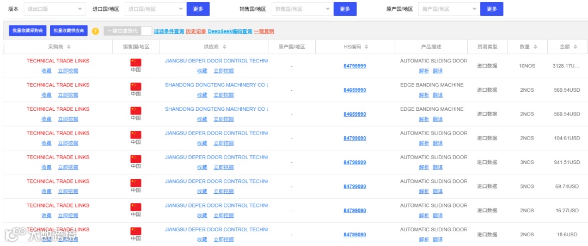Select the 贸易类型 column header
588x246 pixels.
coord(487,47)
